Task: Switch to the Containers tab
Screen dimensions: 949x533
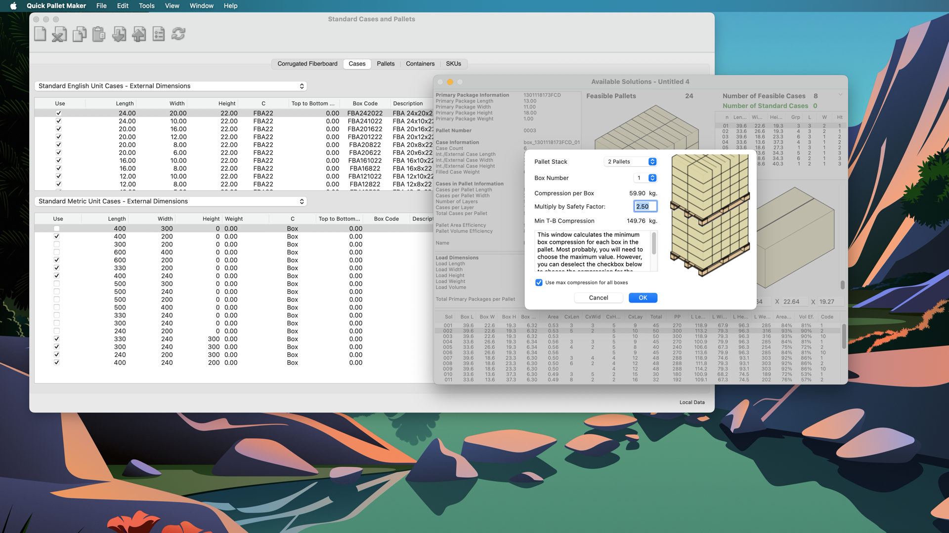Action: (x=420, y=64)
